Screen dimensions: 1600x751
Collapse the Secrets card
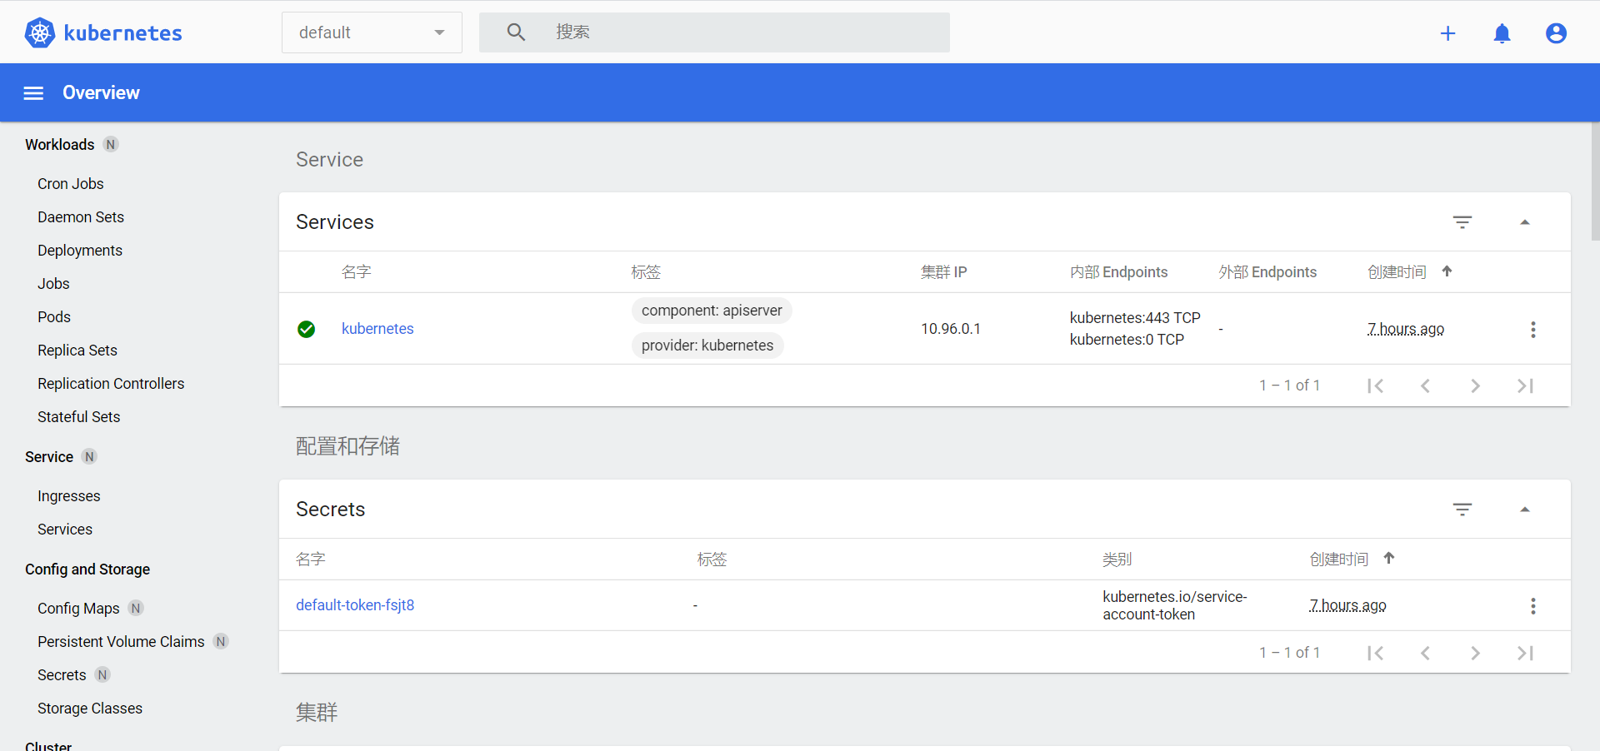pos(1525,510)
